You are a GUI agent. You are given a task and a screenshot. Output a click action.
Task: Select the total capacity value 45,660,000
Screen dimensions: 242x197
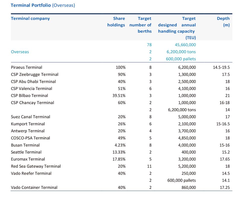(185, 45)
